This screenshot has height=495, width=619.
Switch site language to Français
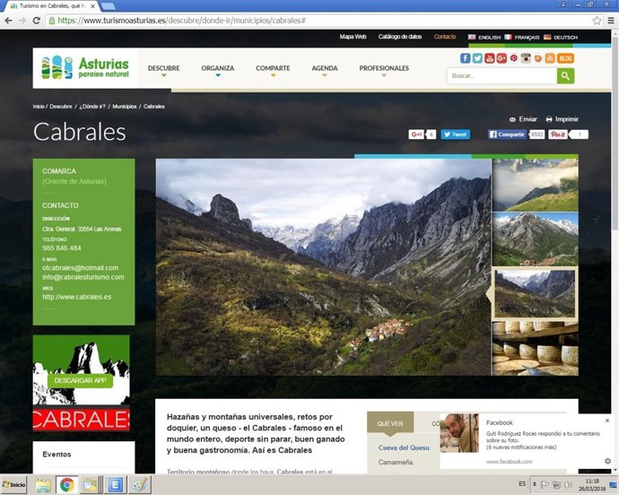coord(522,37)
